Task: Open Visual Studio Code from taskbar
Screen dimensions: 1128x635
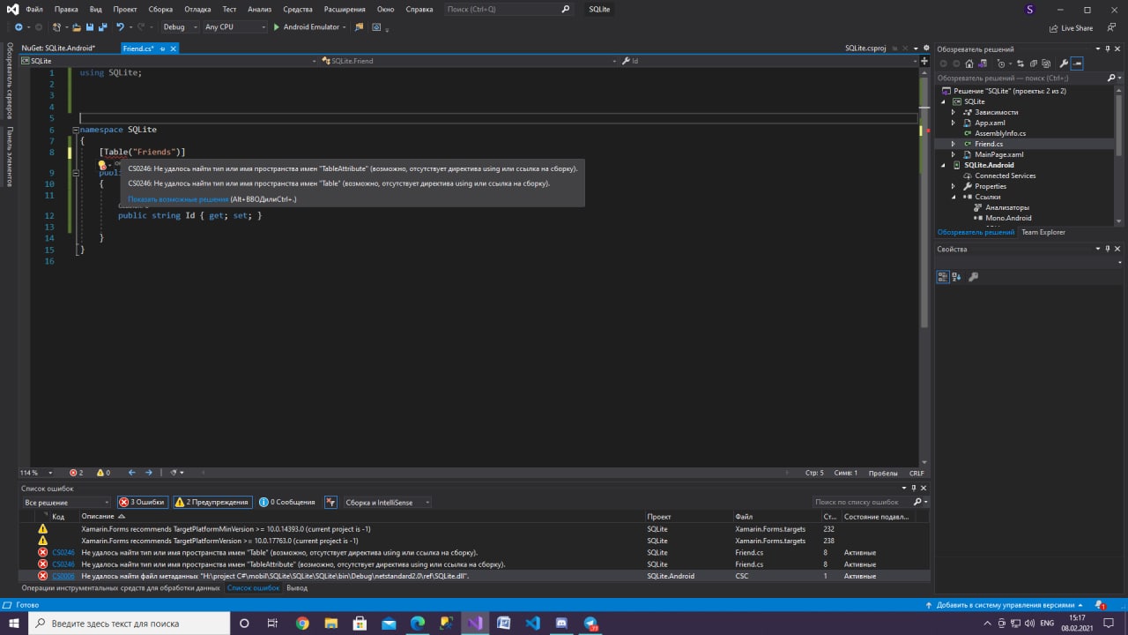Action: (x=532, y=623)
